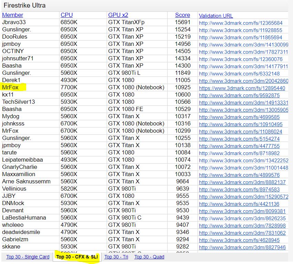The width and height of the screenshot is (293, 264).
Task: Sort by the Score column header
Action: 182,15
